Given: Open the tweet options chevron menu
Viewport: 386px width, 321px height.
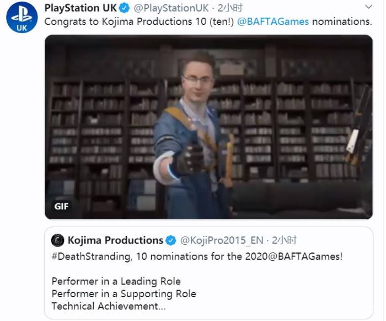Looking at the screenshot, I should (x=368, y=7).
